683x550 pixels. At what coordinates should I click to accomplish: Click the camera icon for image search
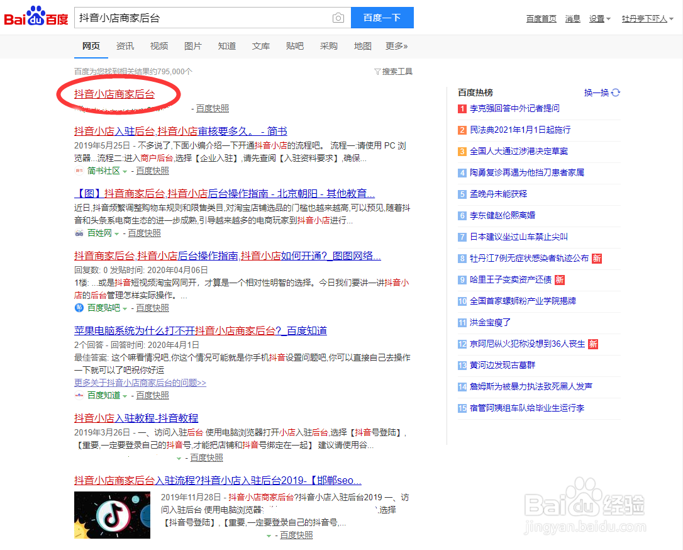pos(338,18)
